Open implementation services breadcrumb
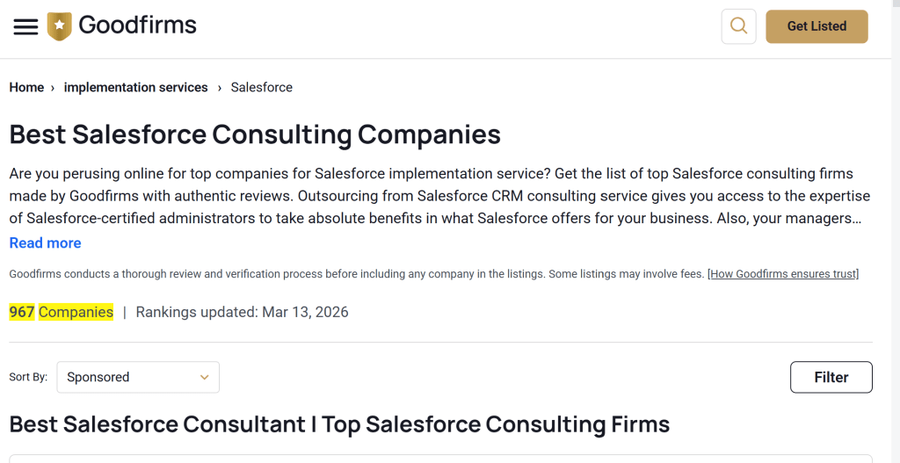The width and height of the screenshot is (900, 463). click(136, 88)
